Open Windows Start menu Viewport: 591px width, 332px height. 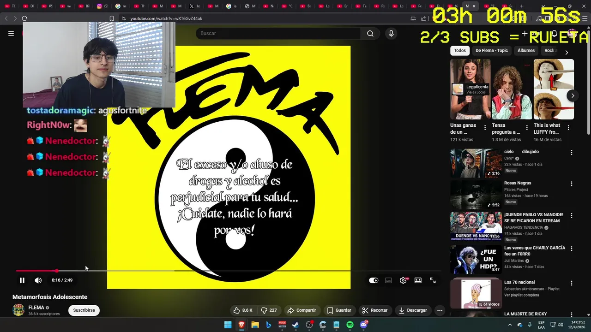pyautogui.click(x=228, y=325)
